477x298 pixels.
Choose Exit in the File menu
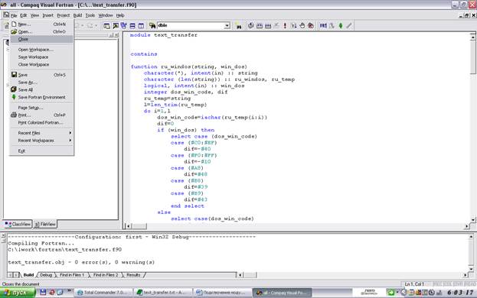pos(41,151)
